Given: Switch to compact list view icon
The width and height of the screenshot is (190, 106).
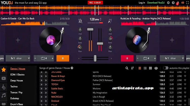Looking at the screenshot, I should [x=140, y=68].
